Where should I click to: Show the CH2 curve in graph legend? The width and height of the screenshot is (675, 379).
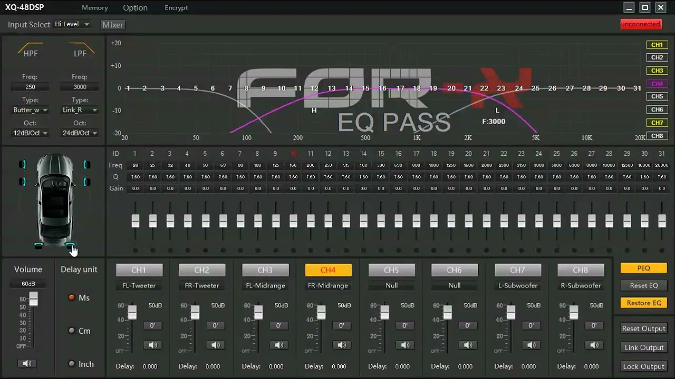click(x=657, y=57)
